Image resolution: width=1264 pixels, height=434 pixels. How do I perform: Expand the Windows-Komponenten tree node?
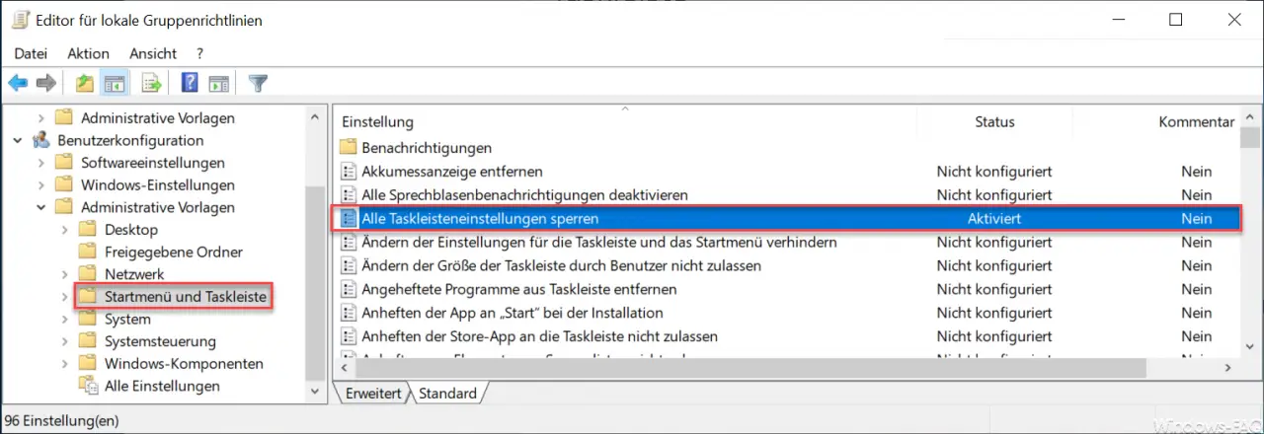coord(64,363)
